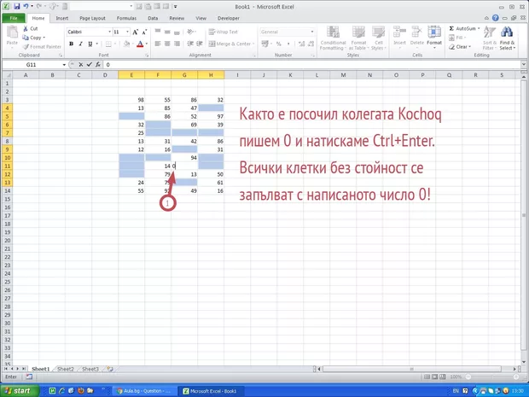Open Customize Quick Access Toolbar dropdown

(176, 7)
